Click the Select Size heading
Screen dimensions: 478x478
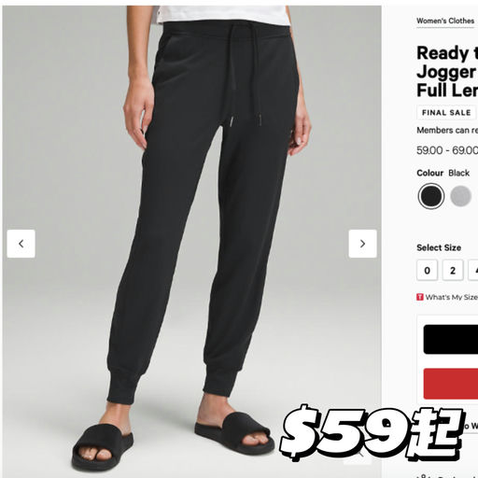[x=439, y=247]
